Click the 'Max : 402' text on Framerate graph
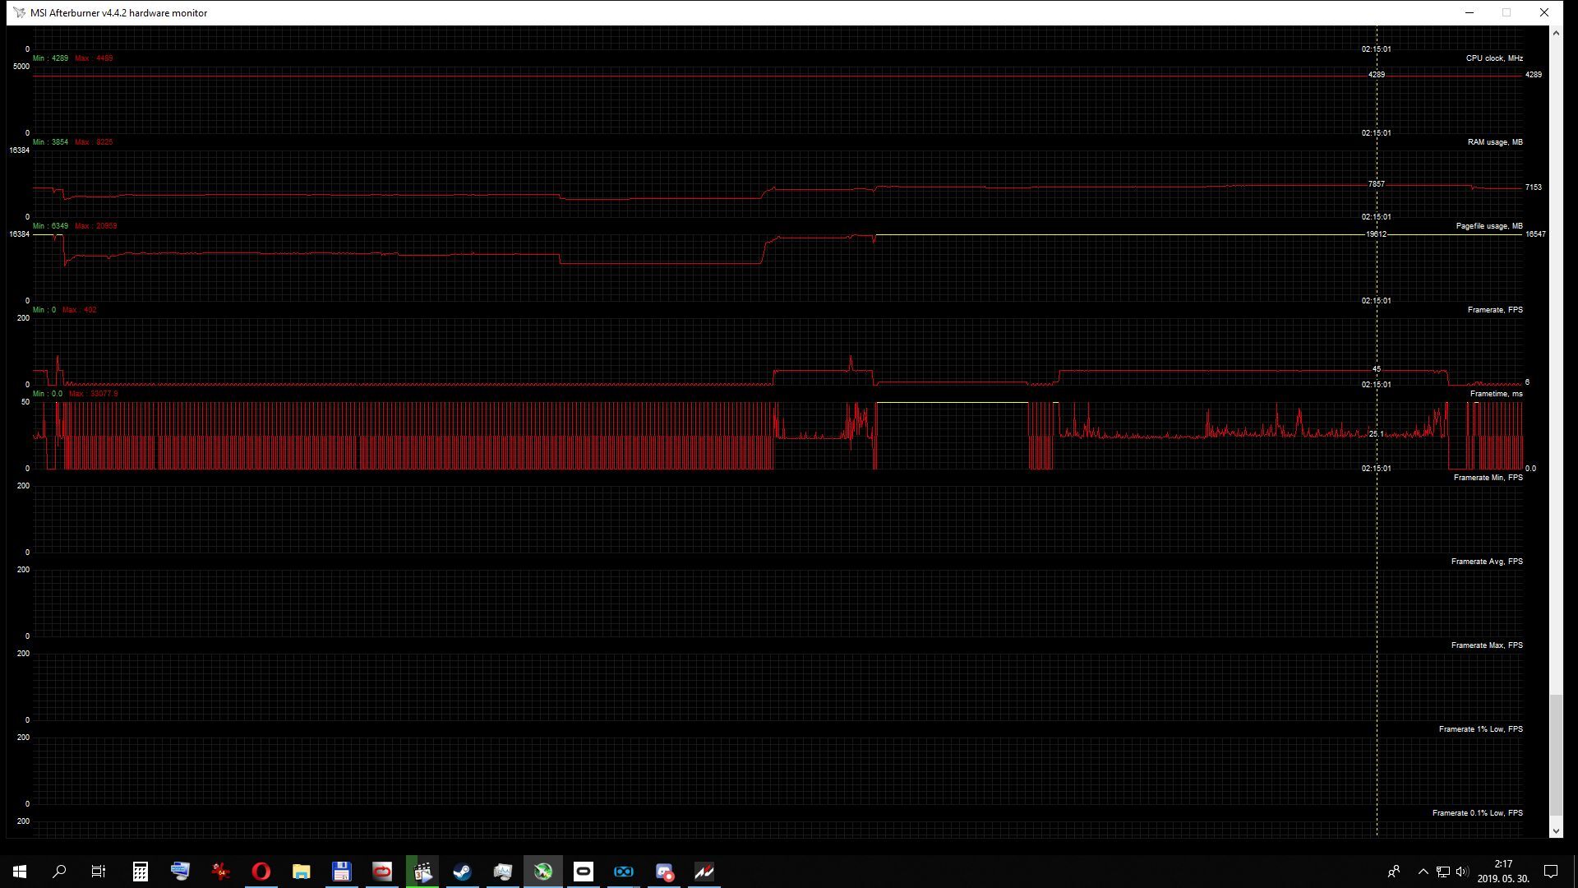The height and width of the screenshot is (888, 1578). [x=79, y=310]
